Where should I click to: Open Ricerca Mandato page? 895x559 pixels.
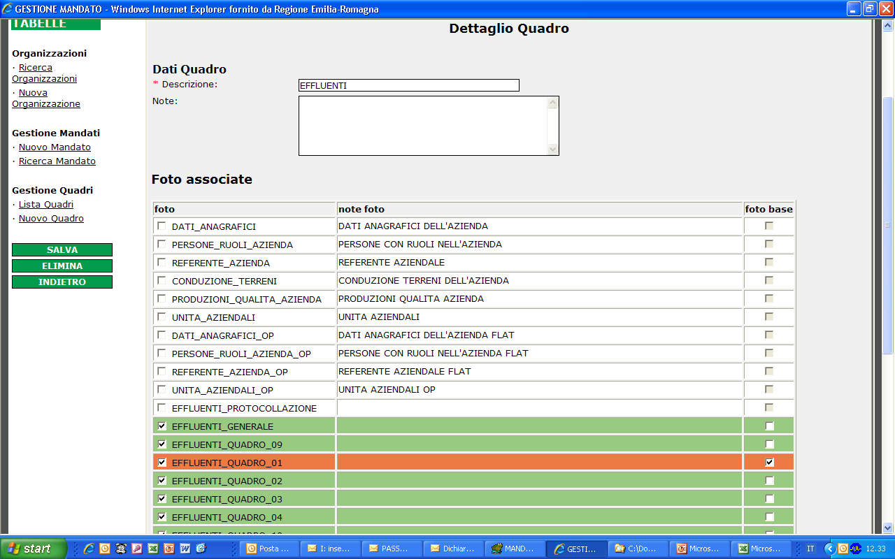pyautogui.click(x=57, y=161)
